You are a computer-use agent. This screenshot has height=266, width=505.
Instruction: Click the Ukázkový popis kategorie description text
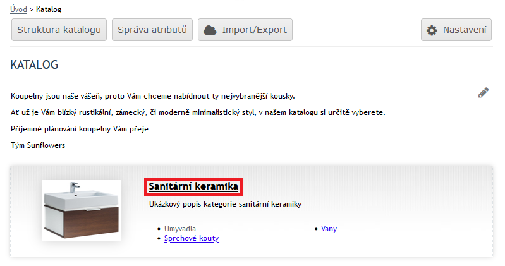pyautogui.click(x=225, y=204)
